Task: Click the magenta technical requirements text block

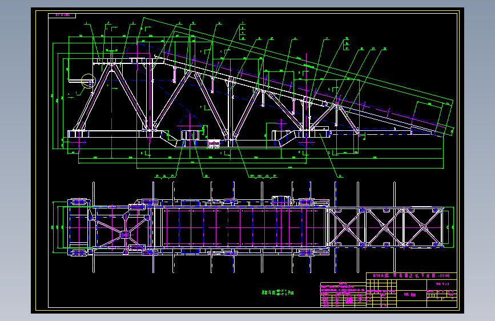Action: point(343,288)
